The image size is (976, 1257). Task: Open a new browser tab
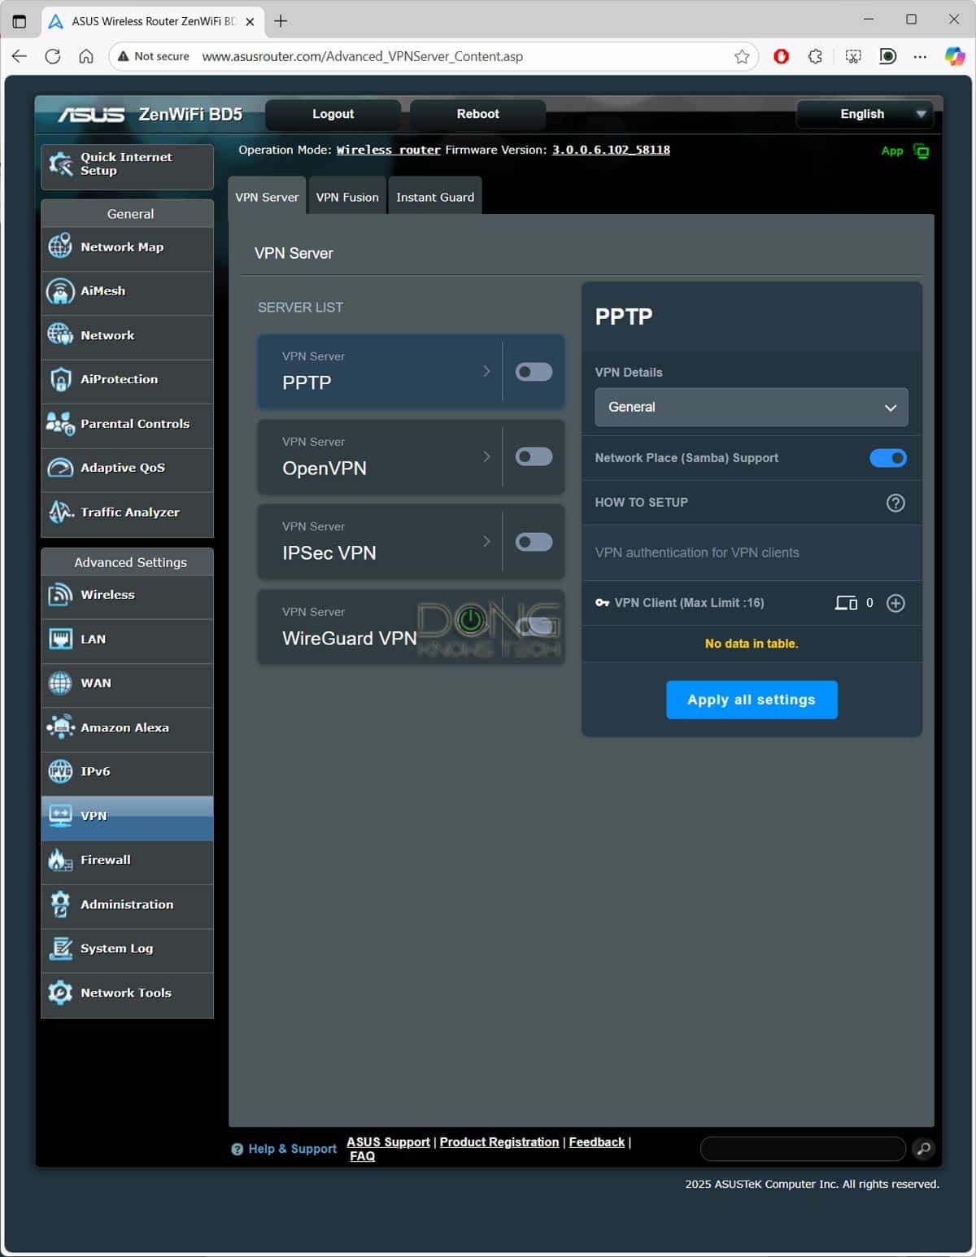tap(281, 21)
